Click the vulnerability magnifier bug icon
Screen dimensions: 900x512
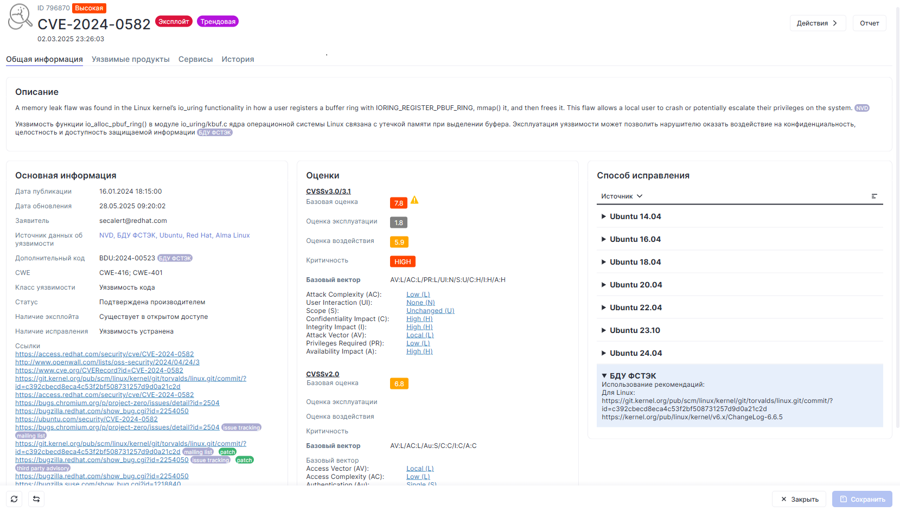click(x=20, y=17)
